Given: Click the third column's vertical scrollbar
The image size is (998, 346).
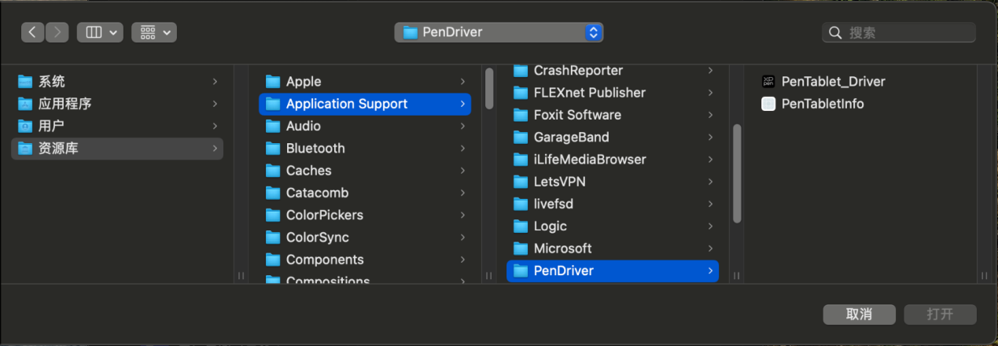Looking at the screenshot, I should point(737,173).
